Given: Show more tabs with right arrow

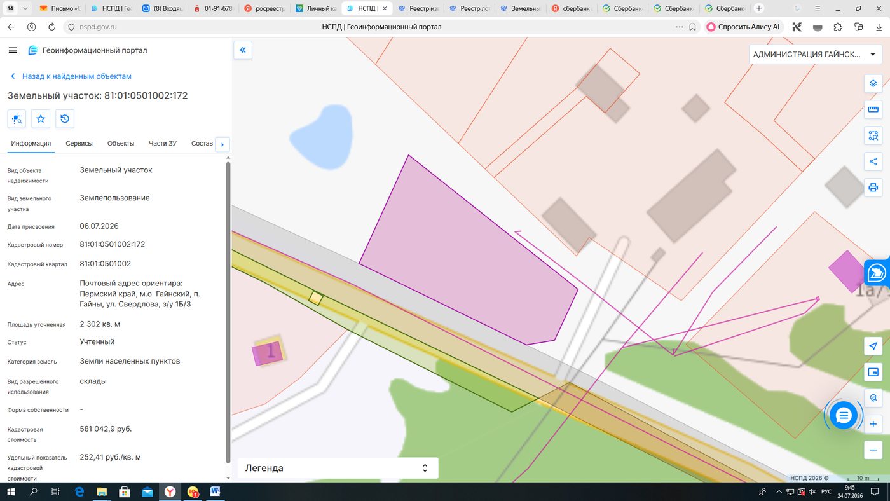Looking at the screenshot, I should pos(222,144).
